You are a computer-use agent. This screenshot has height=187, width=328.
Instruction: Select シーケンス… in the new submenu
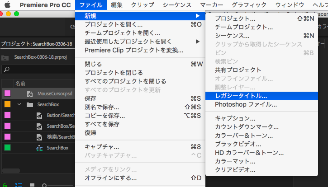tap(261, 36)
